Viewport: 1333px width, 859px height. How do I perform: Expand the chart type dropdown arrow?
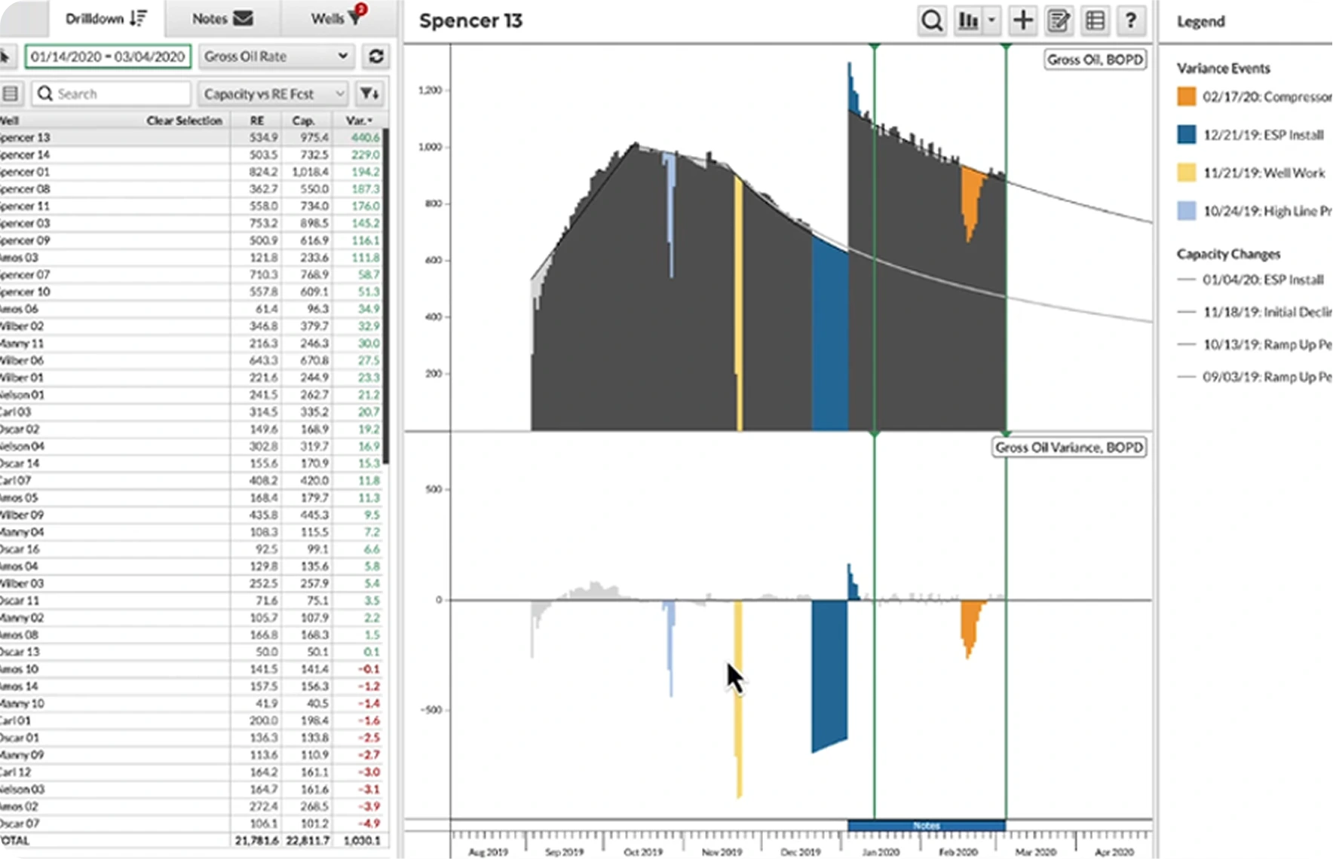pos(992,21)
